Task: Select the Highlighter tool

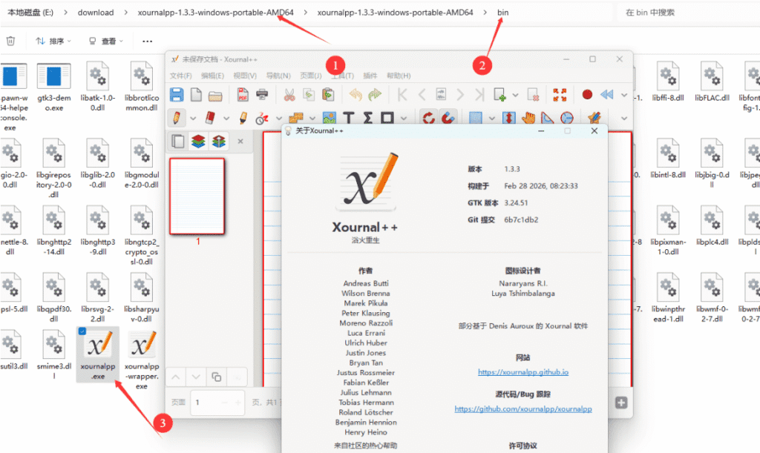Action: (x=243, y=118)
